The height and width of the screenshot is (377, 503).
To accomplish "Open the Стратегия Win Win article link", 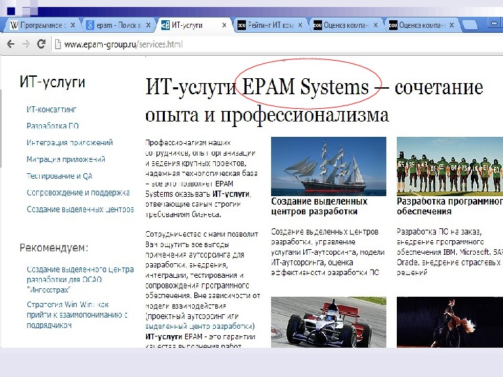I will click(x=77, y=314).
